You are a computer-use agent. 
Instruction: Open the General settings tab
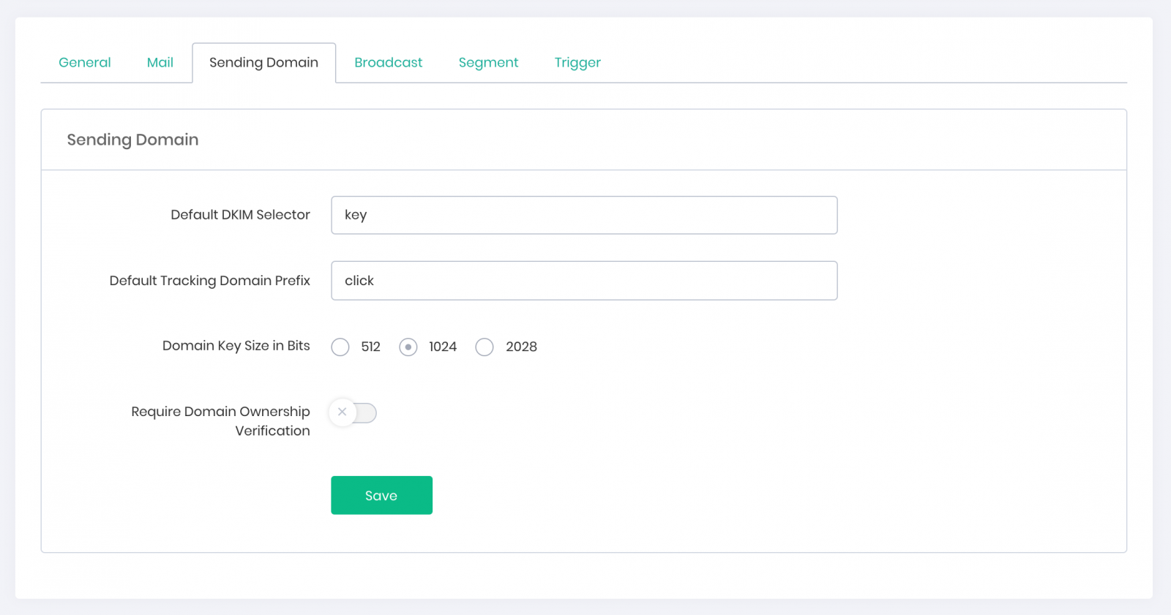point(85,63)
